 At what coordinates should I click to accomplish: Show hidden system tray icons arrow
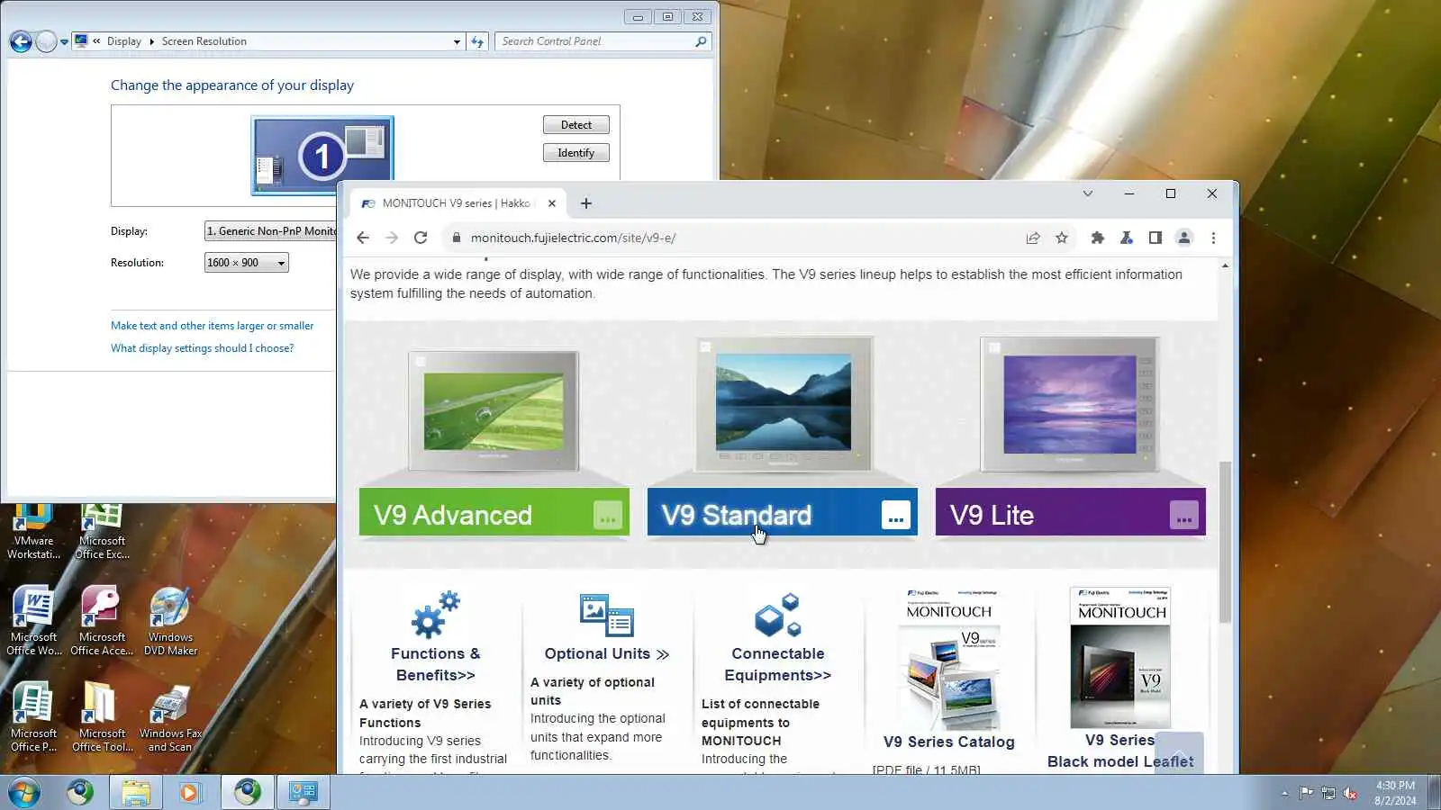click(x=1284, y=793)
